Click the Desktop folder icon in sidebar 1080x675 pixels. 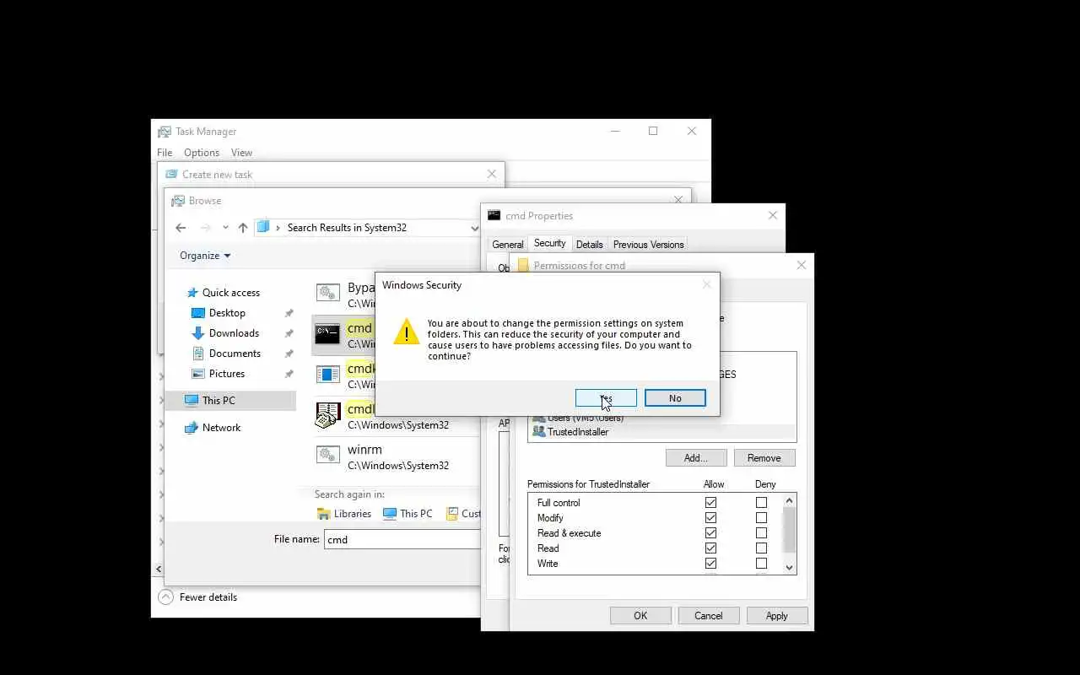(198, 313)
